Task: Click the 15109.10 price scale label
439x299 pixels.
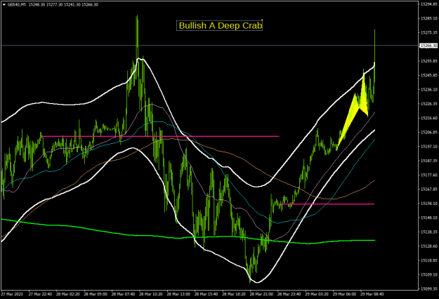Action: (428, 274)
